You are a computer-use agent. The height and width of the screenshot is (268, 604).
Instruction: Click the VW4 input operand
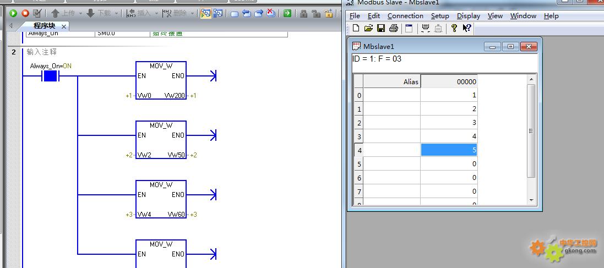pyautogui.click(x=144, y=215)
